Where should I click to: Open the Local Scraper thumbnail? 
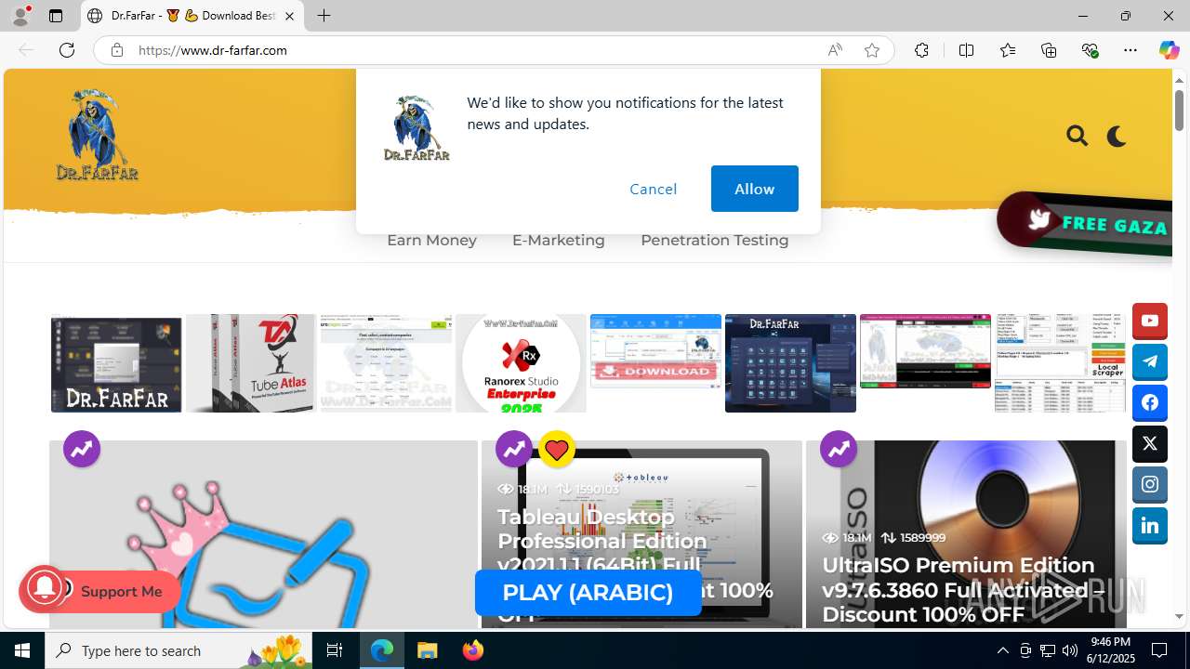click(x=1060, y=363)
